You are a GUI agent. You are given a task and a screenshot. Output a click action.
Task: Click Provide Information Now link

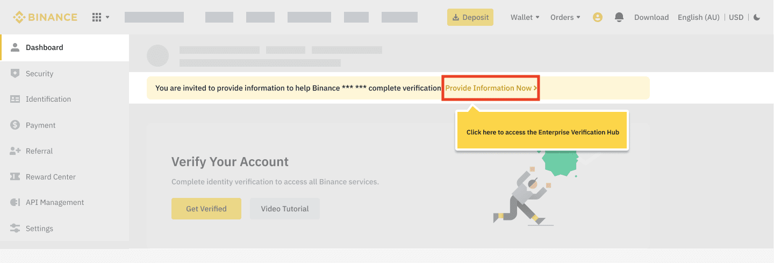tap(491, 88)
